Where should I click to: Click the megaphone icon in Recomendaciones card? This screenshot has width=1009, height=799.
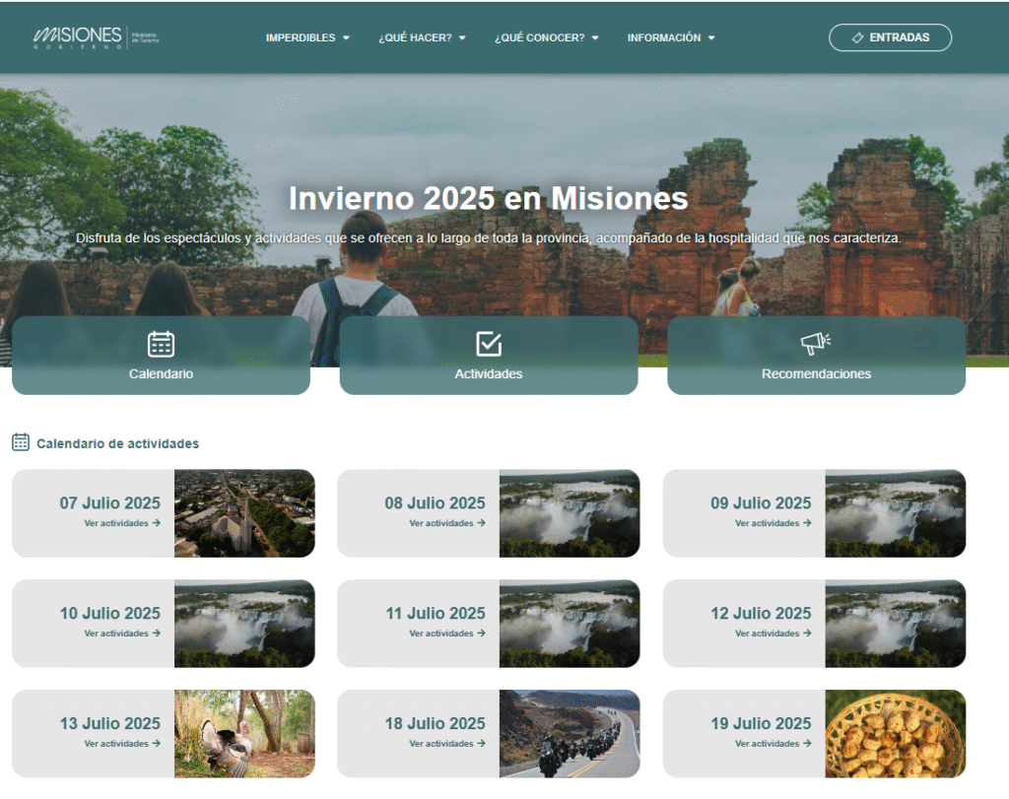[815, 344]
